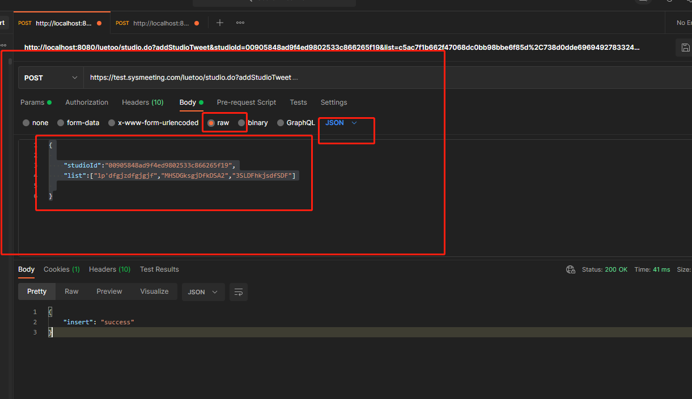Open the request Settings tab
The width and height of the screenshot is (692, 399).
click(x=334, y=102)
